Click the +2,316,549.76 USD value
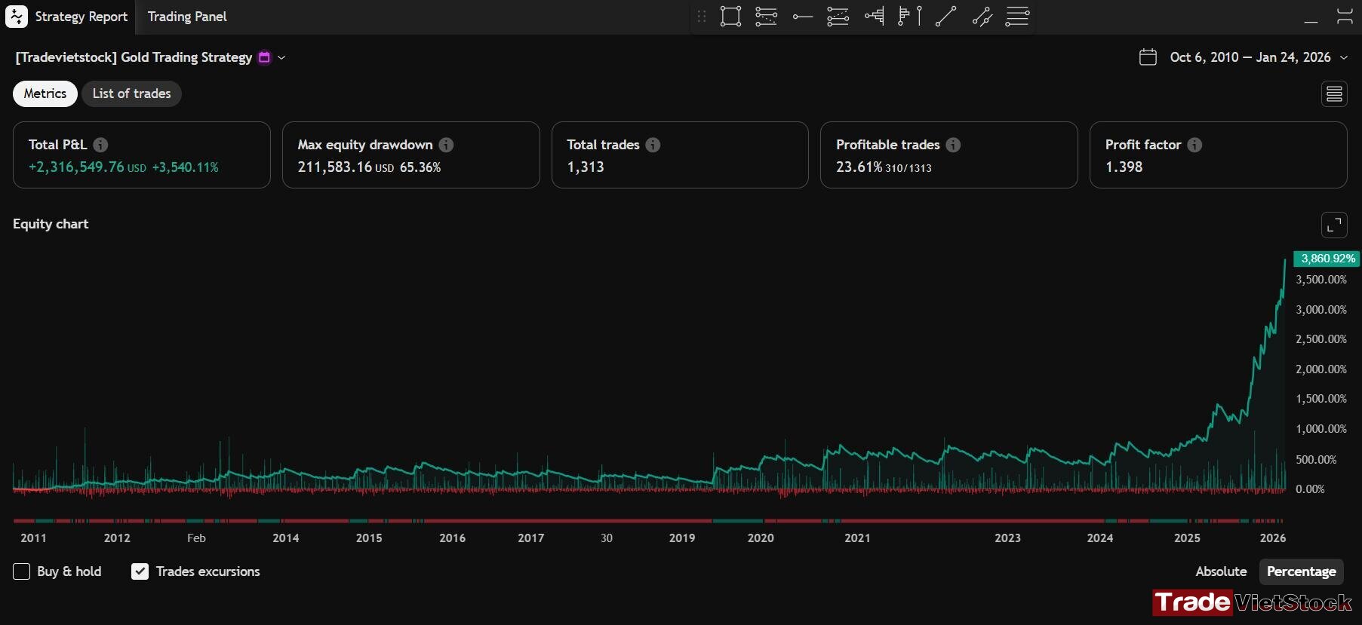The image size is (1362, 625). (88, 167)
